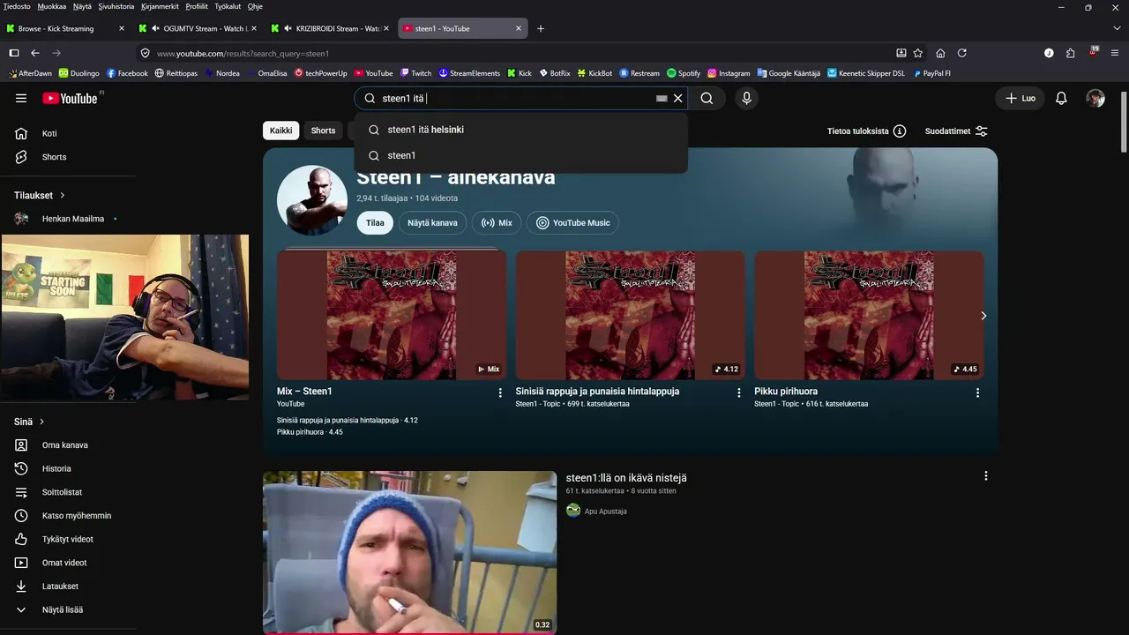1129x635 pixels.
Task: Open the Pikku pirihuora video title
Action: pyautogui.click(x=786, y=392)
